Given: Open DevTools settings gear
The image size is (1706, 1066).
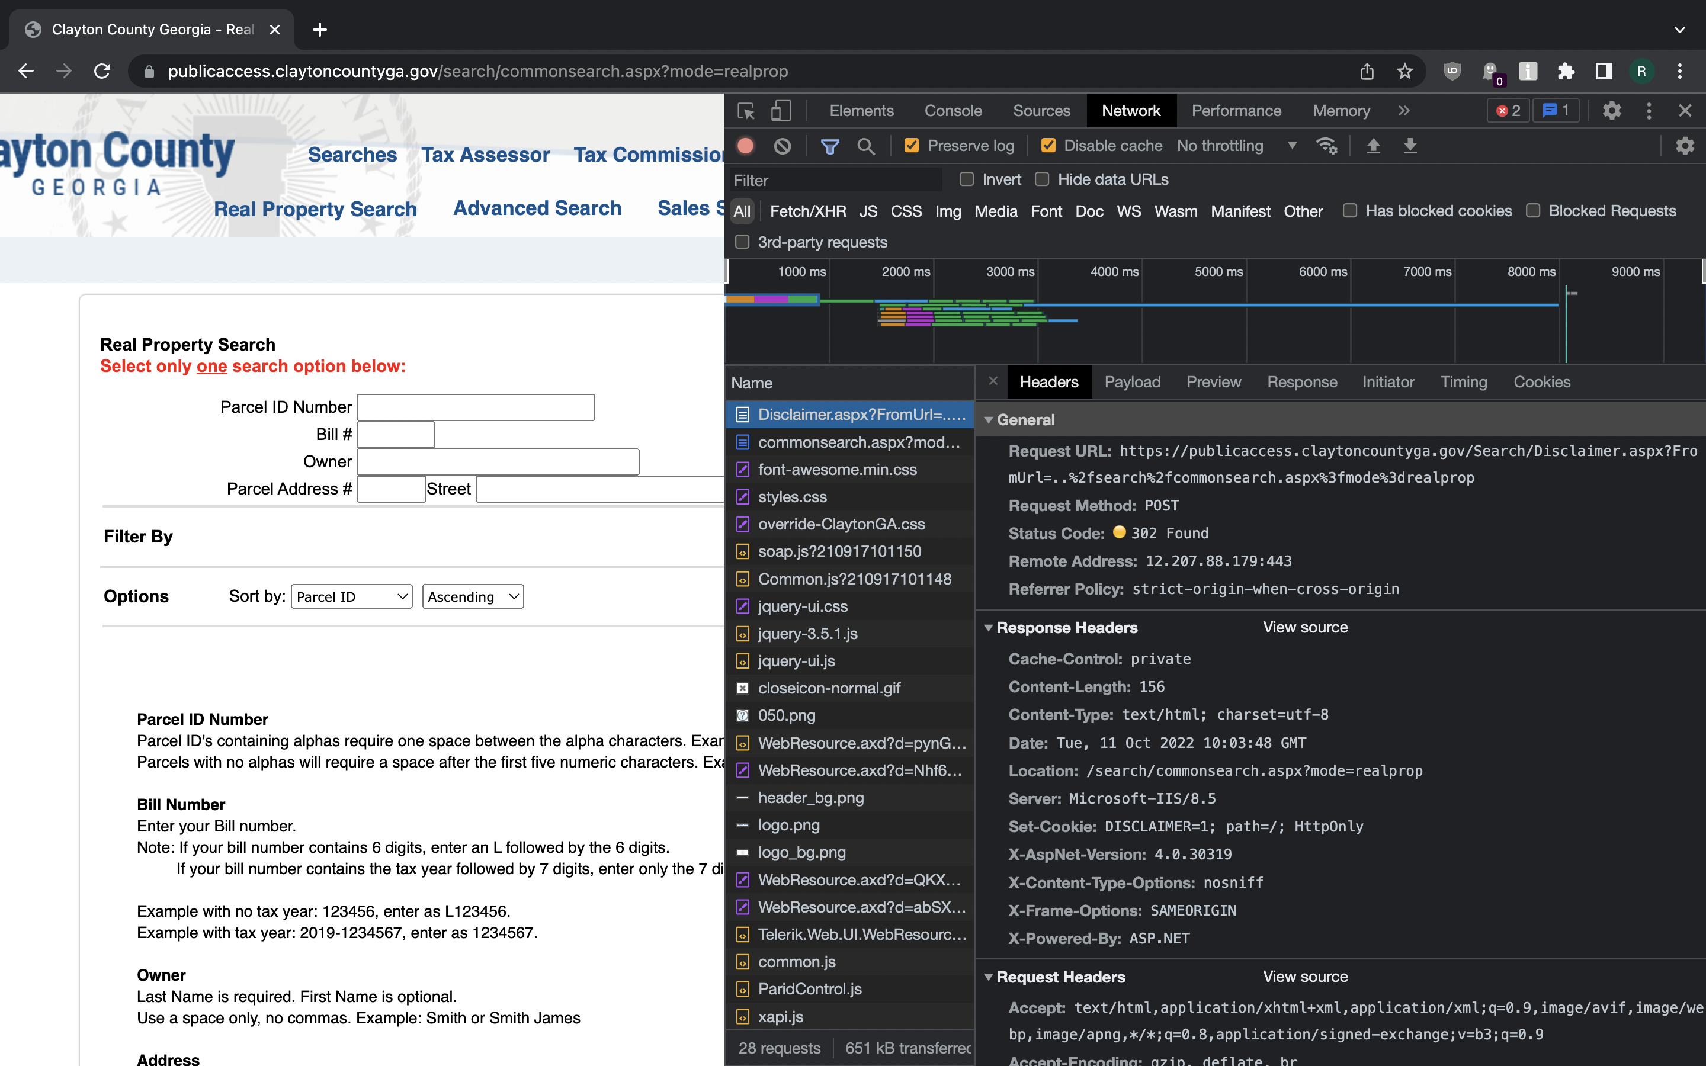Looking at the screenshot, I should coord(1612,111).
